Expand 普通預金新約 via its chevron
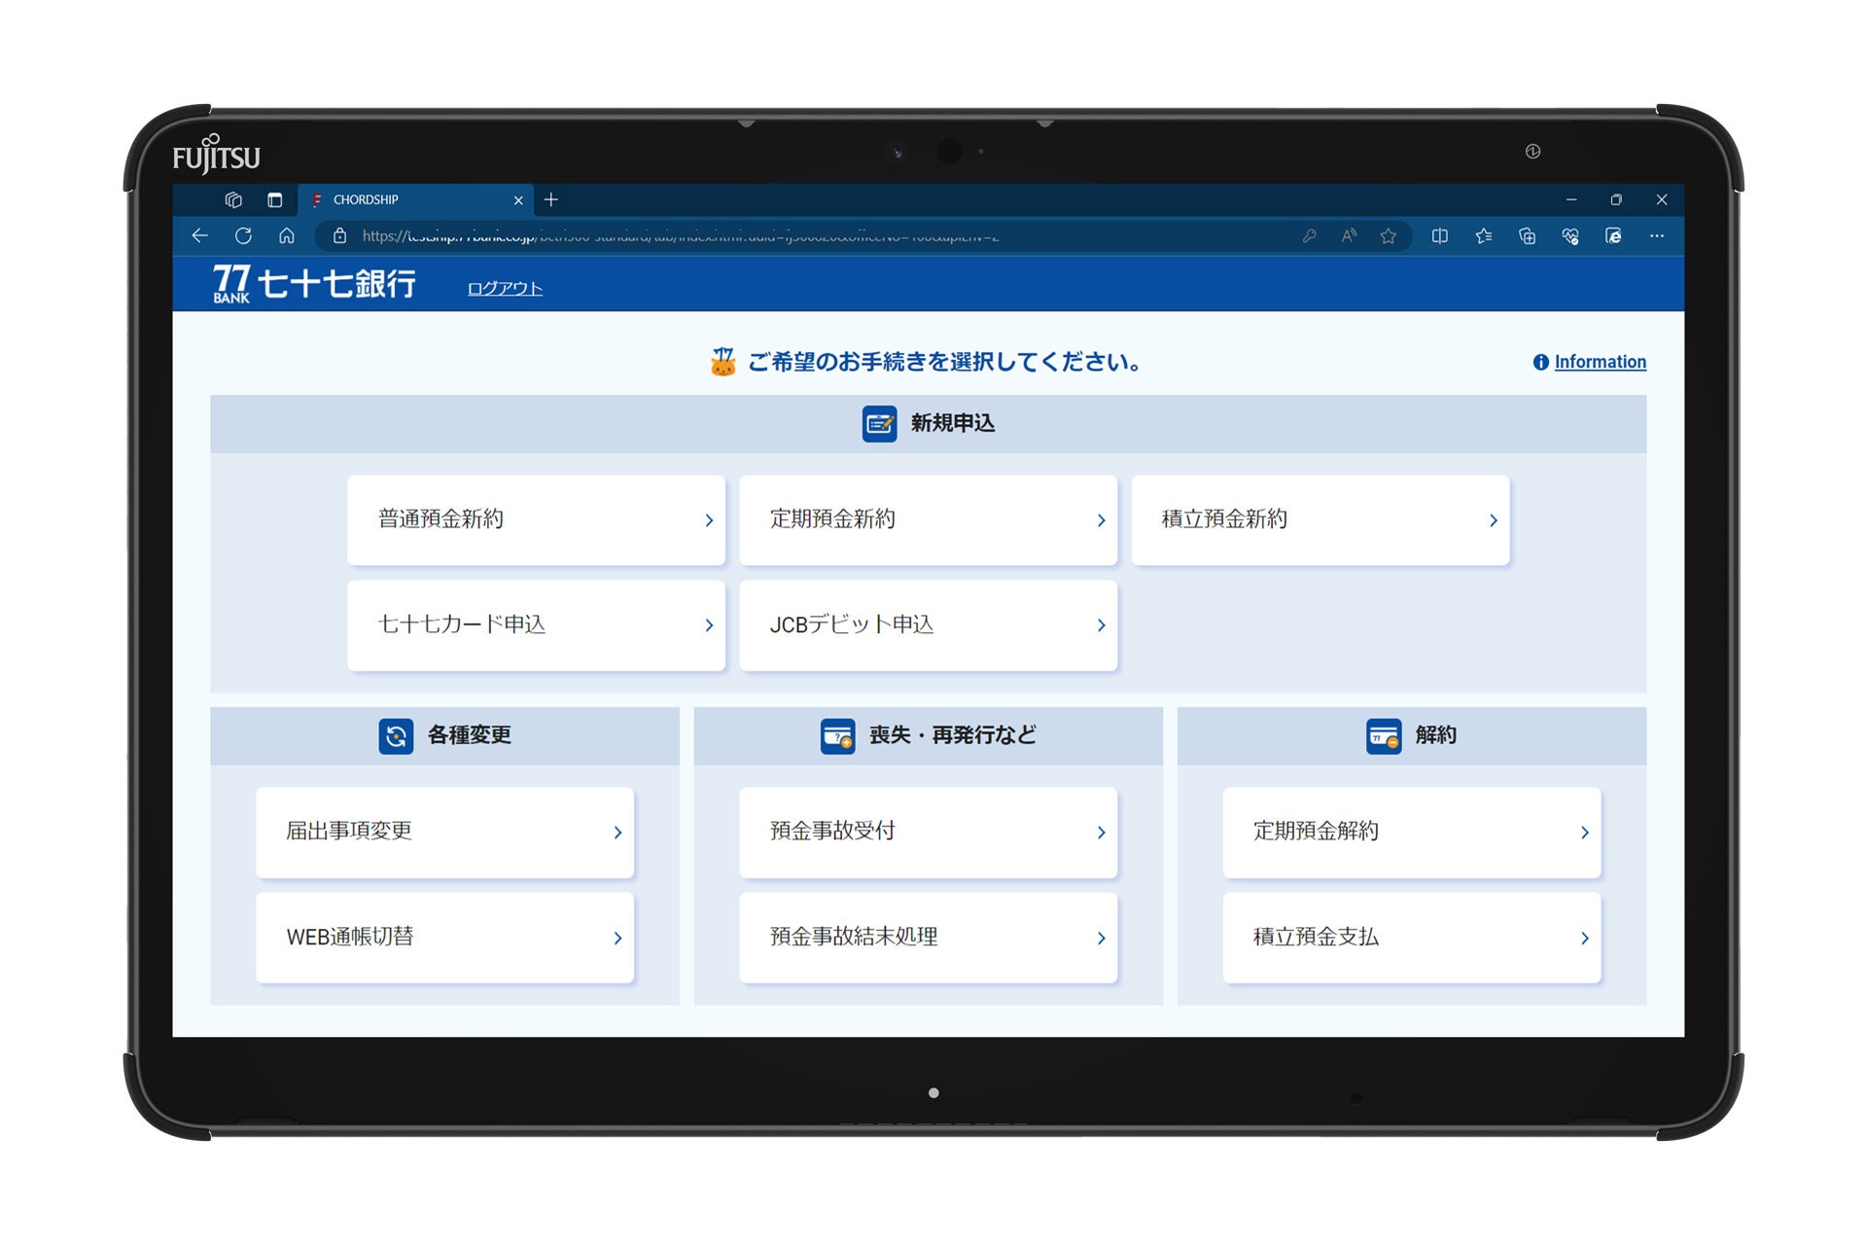This screenshot has height=1245, width=1867. [x=709, y=519]
